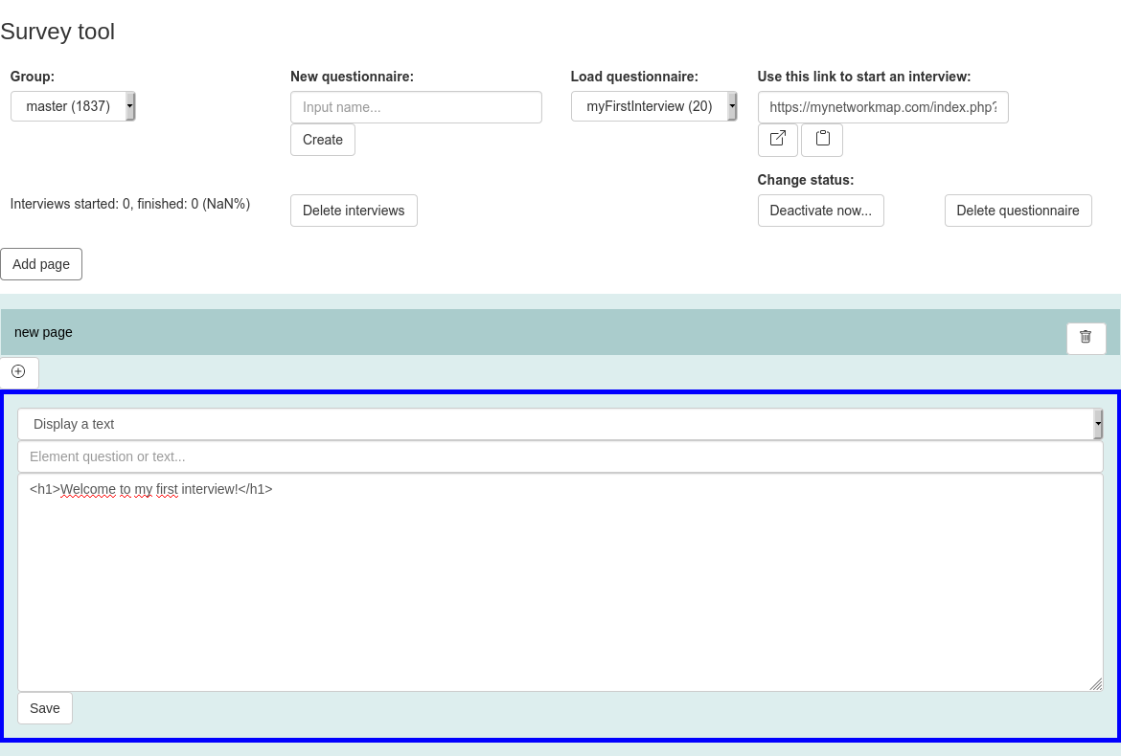This screenshot has width=1121, height=756.
Task: Open the Group dropdown showing master (1837)
Action: [x=73, y=106]
